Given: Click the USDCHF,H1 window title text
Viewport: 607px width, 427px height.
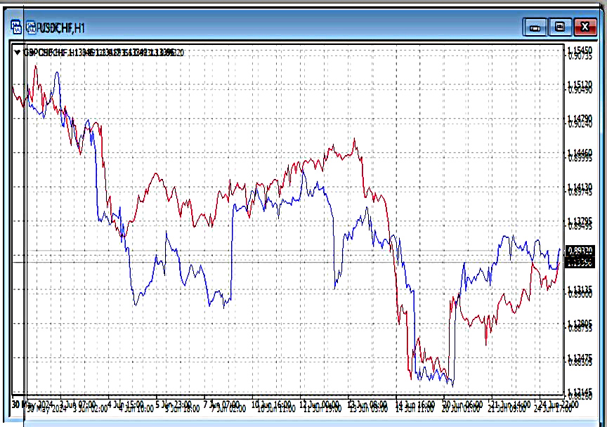Looking at the screenshot, I should [x=61, y=28].
